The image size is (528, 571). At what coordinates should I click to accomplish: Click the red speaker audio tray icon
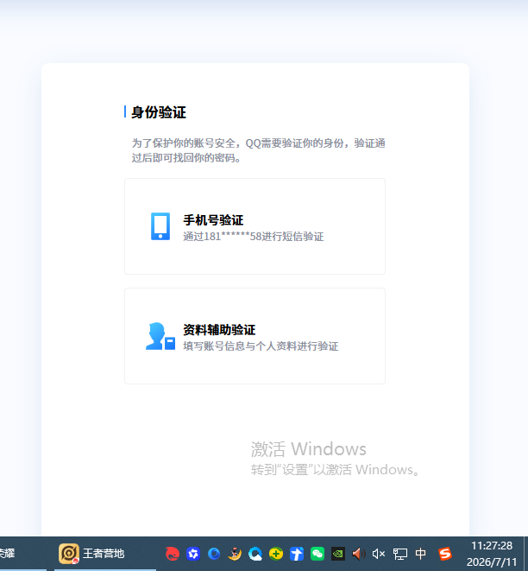click(359, 554)
